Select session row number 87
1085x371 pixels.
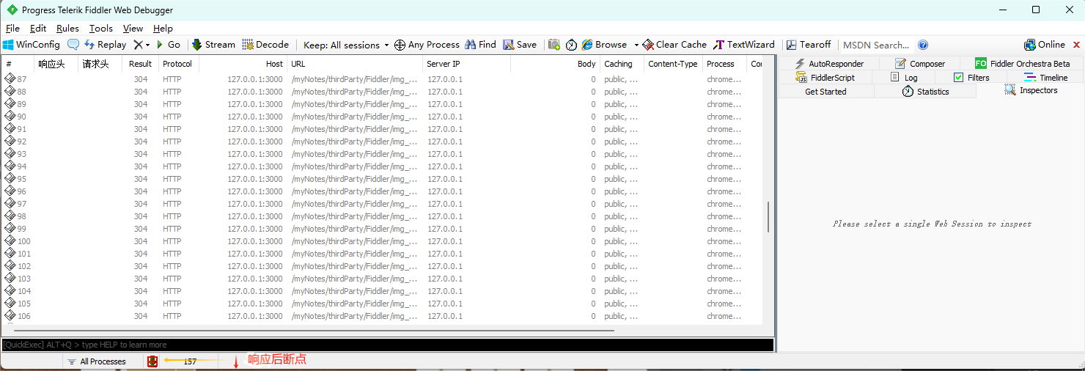click(381, 79)
